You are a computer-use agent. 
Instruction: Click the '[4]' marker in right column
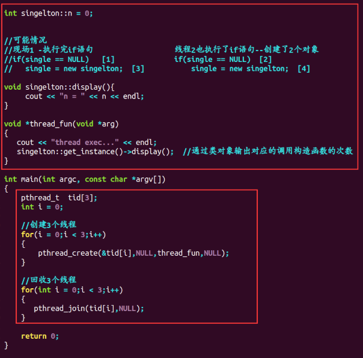point(304,69)
